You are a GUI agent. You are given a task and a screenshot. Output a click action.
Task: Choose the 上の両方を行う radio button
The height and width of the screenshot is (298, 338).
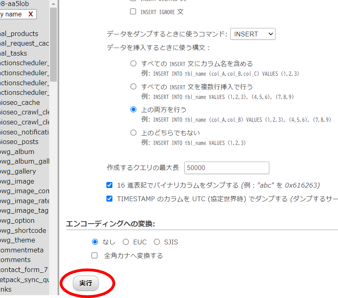coord(133,110)
